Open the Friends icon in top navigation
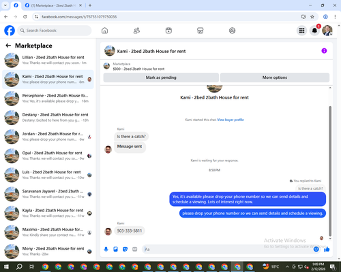341x272 pixels. [136, 31]
